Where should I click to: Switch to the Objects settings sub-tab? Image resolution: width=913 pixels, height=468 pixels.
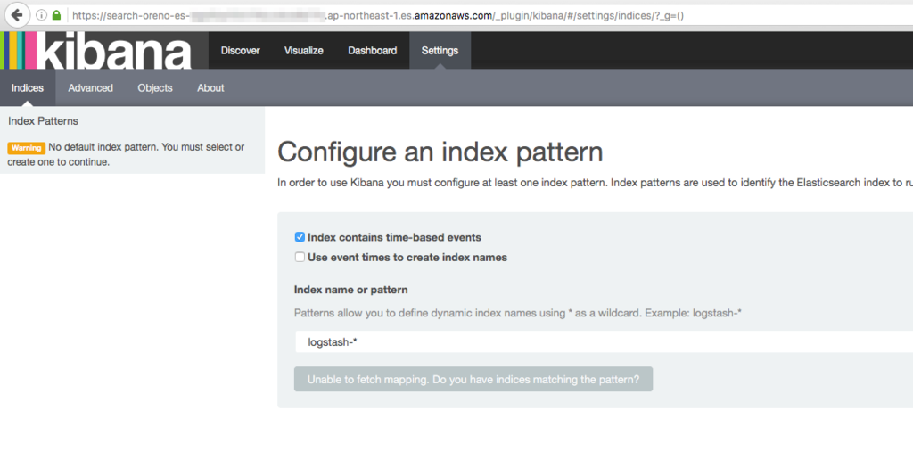[x=155, y=88]
